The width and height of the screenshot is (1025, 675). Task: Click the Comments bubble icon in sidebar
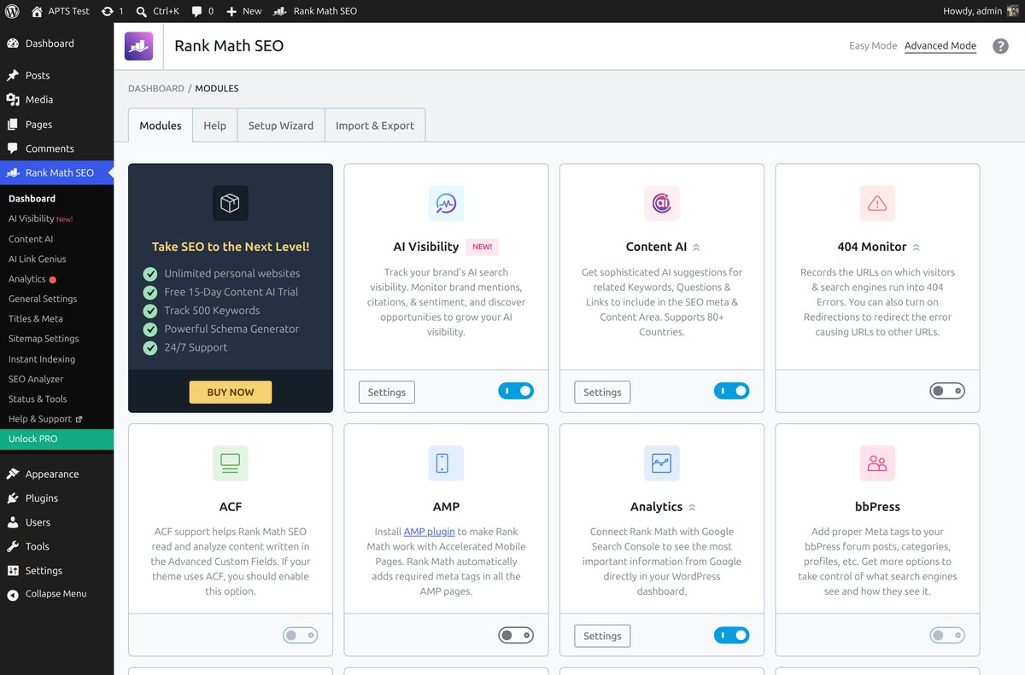tap(13, 148)
